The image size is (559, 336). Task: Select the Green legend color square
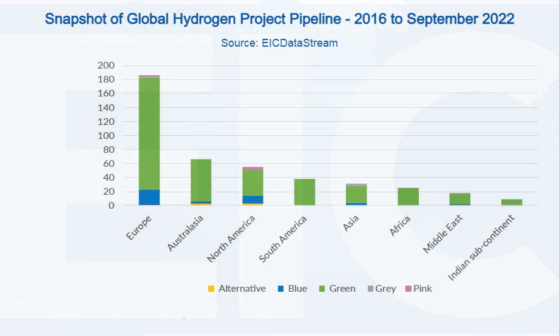(x=322, y=289)
